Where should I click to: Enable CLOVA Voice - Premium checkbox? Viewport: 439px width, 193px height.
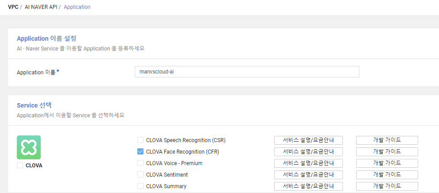(x=140, y=163)
